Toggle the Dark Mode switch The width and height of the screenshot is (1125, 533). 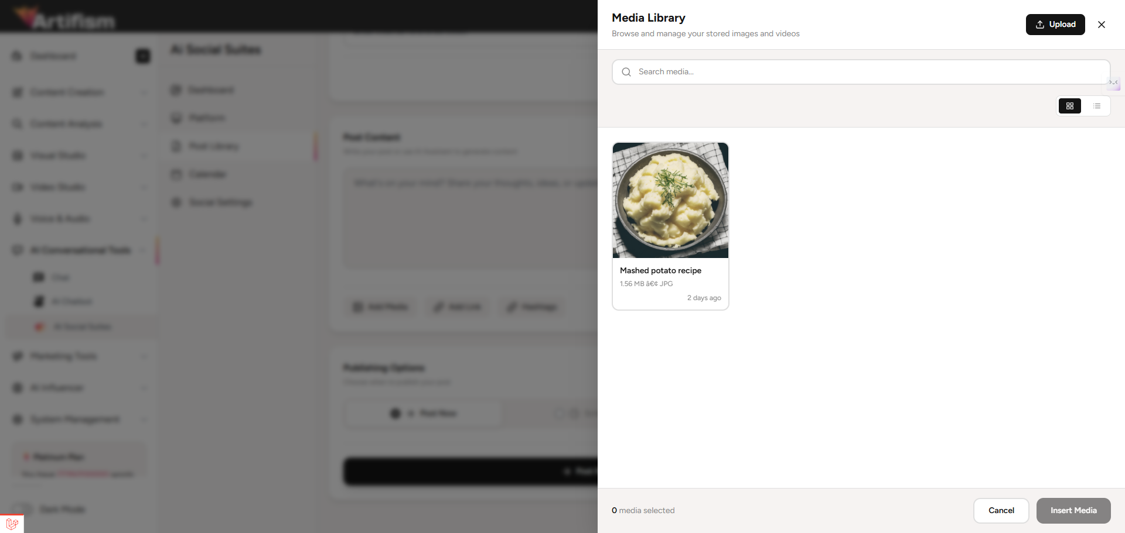(x=22, y=509)
